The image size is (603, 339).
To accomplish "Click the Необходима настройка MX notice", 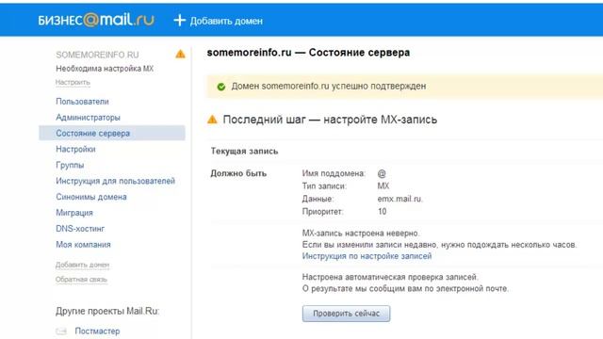I will point(105,69).
